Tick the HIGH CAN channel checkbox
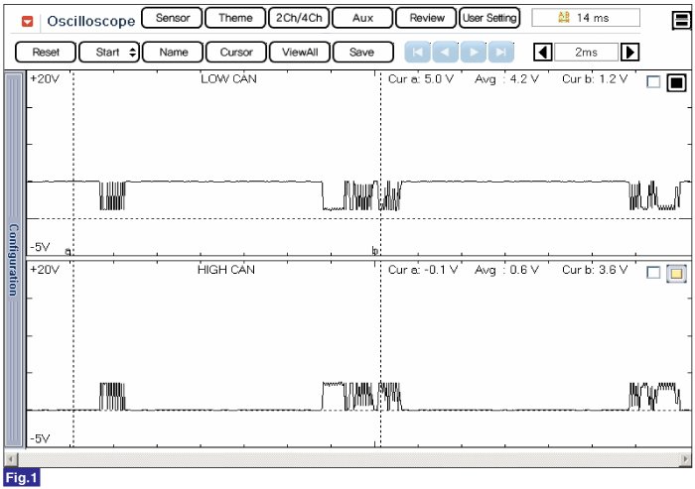This screenshot has width=695, height=489. click(653, 273)
